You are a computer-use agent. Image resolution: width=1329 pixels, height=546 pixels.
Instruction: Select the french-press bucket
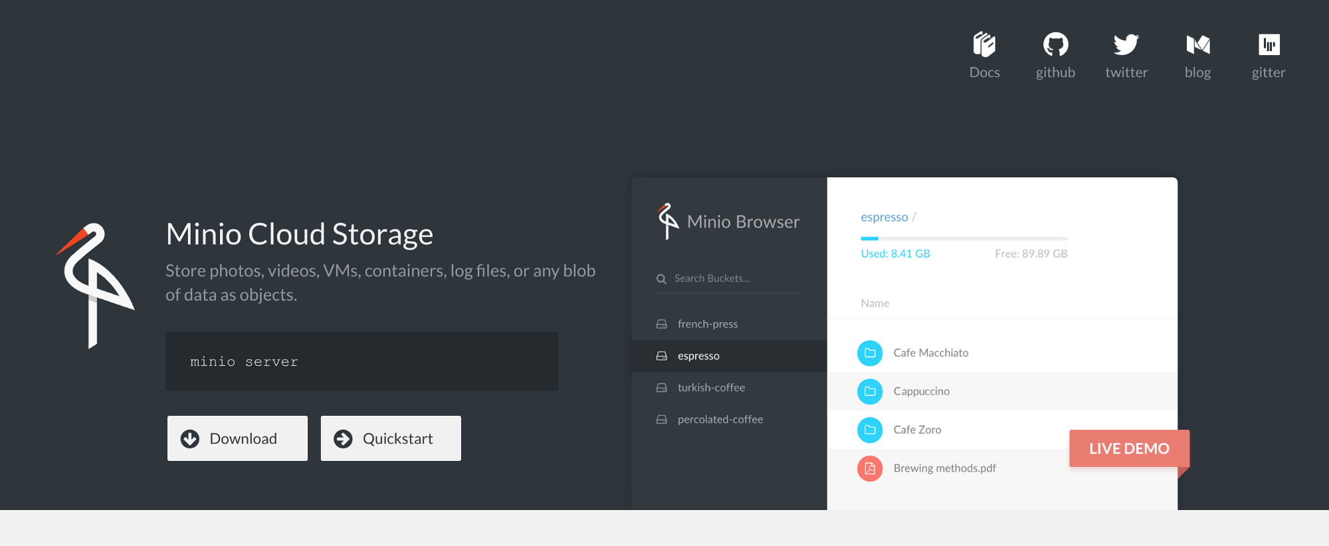click(x=729, y=324)
